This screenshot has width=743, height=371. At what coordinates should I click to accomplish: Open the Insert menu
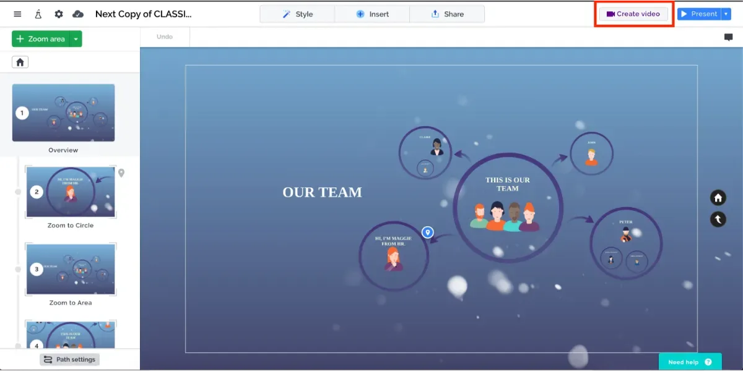pyautogui.click(x=371, y=13)
